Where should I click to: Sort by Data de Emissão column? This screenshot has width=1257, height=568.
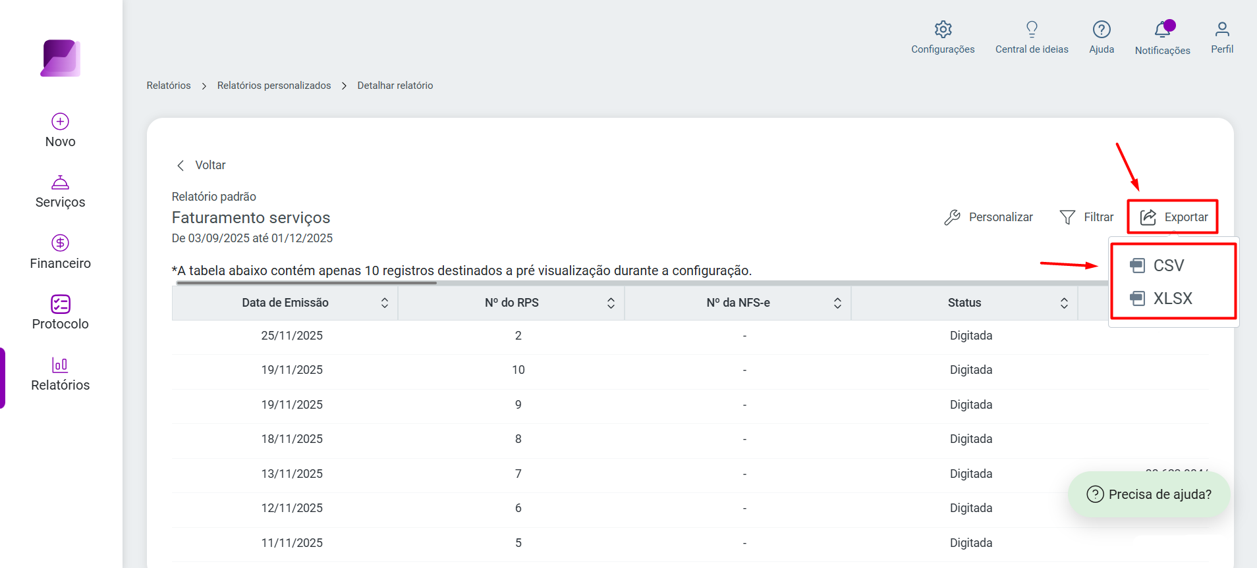[x=385, y=303]
